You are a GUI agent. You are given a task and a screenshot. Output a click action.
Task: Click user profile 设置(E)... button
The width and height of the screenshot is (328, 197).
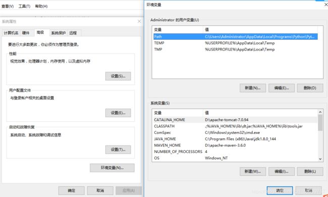[118, 113]
